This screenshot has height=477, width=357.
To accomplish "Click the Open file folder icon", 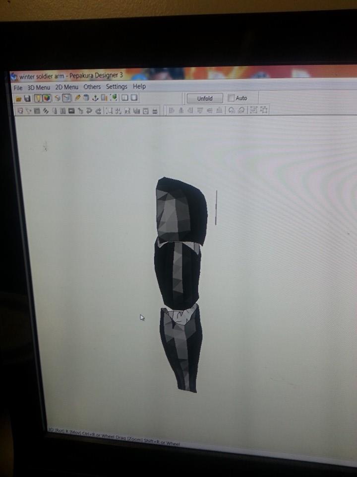I will [18, 98].
